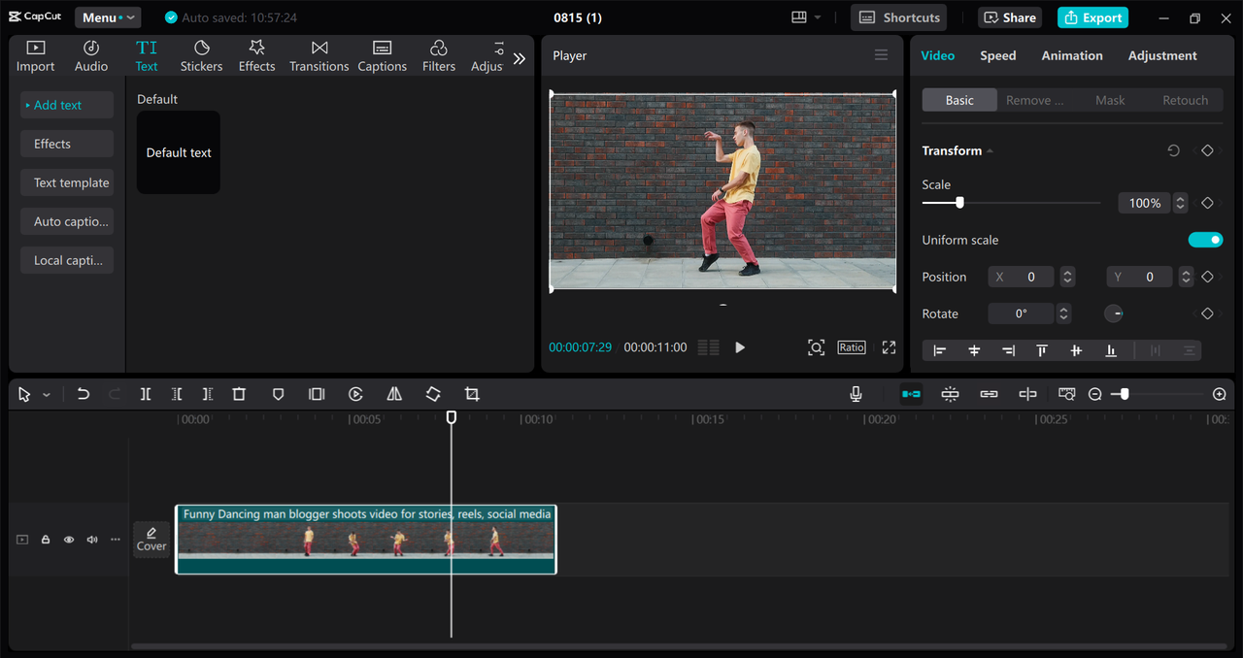The image size is (1243, 658).
Task: Click the Scale slider handle
Action: coord(959,203)
